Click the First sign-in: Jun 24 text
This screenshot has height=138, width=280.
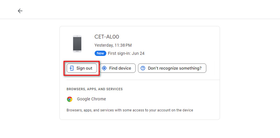(x=126, y=53)
